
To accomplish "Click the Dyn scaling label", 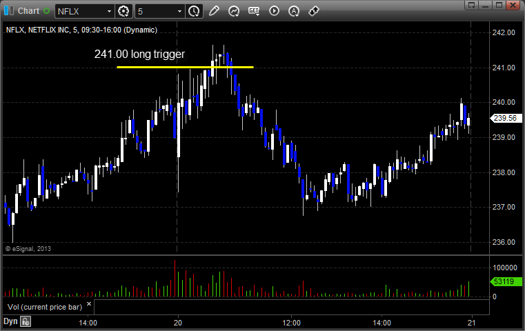I will tap(10, 321).
